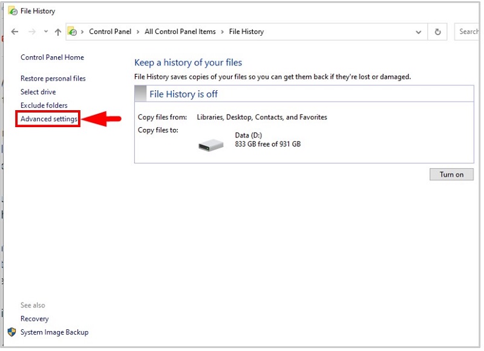Select All Control Panel Items breadcrumb
This screenshot has width=484, height=351.
(x=180, y=31)
